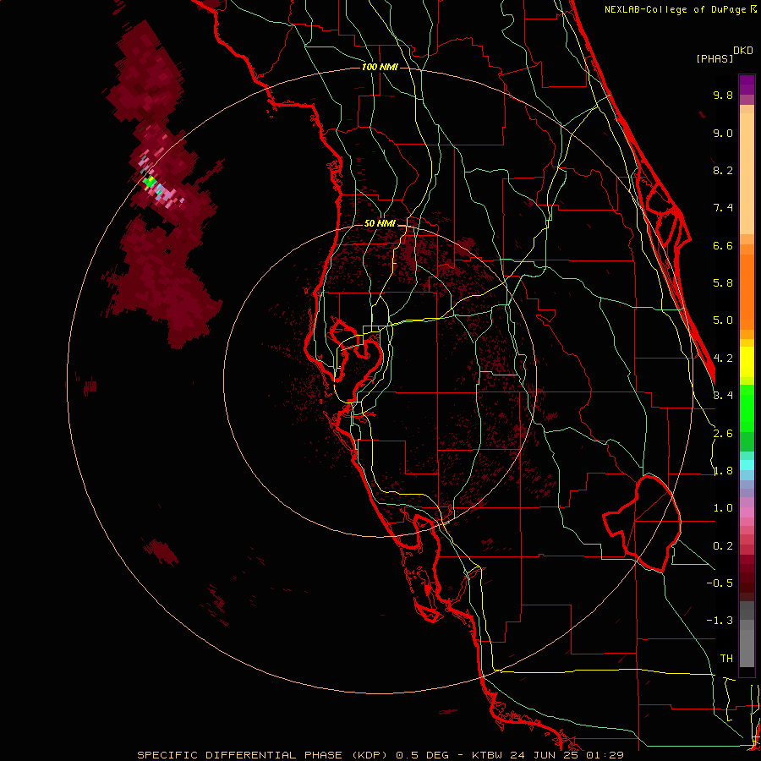
Task: Click the 5.0 value on the color scale
Action: click(x=723, y=320)
